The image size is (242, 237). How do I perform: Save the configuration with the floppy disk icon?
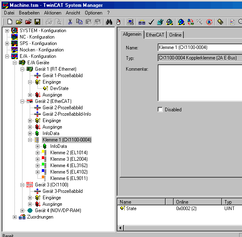[37, 22]
